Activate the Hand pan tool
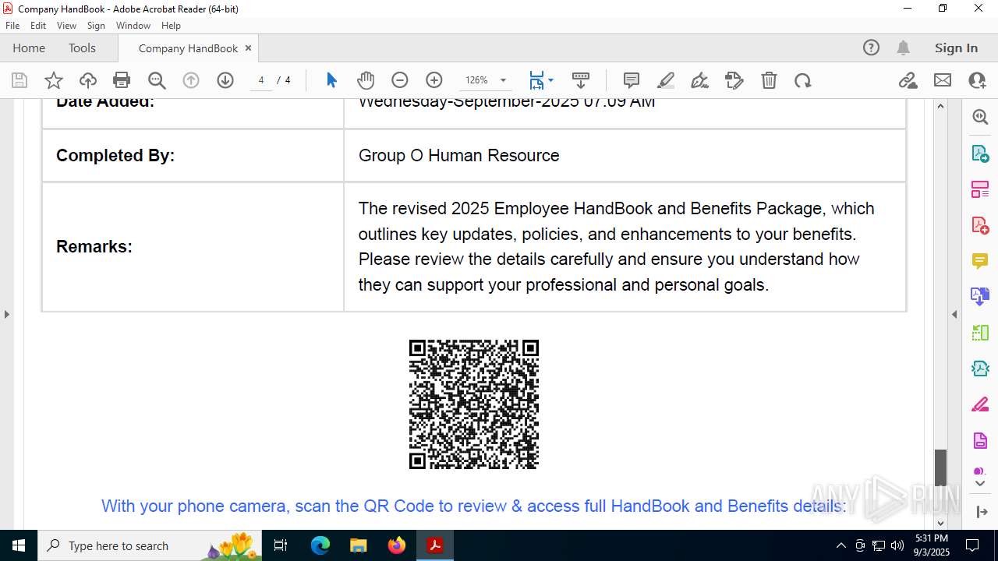The image size is (998, 561). tap(366, 80)
